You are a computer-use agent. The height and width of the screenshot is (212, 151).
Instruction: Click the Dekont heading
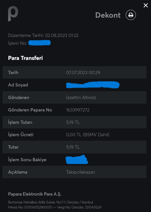pos(108,15)
